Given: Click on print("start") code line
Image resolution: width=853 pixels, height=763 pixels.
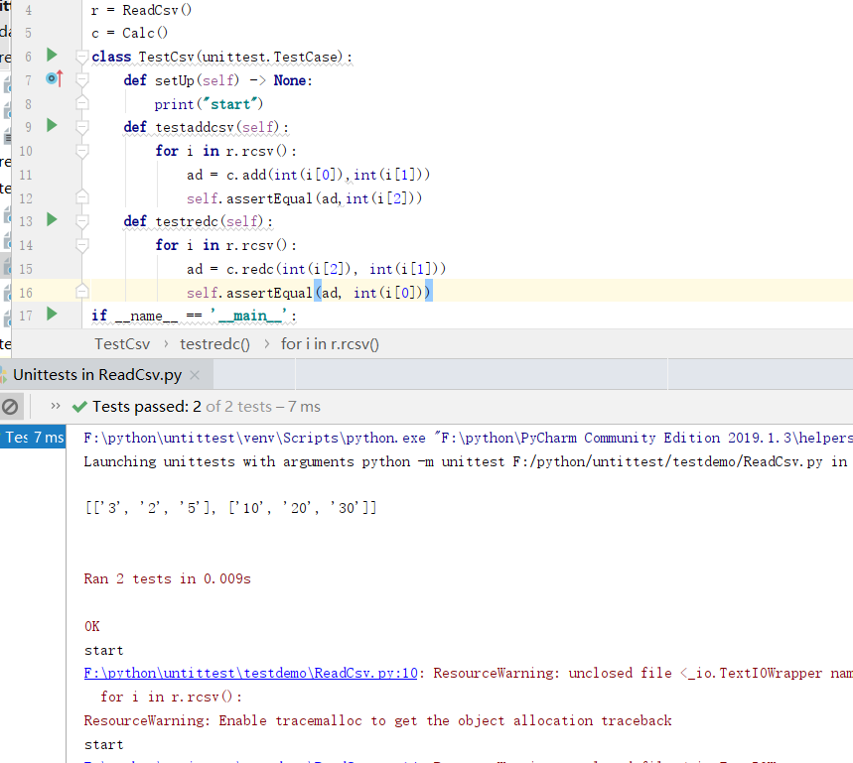Looking at the screenshot, I should 209,104.
